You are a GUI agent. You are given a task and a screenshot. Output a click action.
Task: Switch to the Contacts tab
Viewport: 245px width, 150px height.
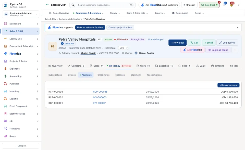click(x=76, y=66)
